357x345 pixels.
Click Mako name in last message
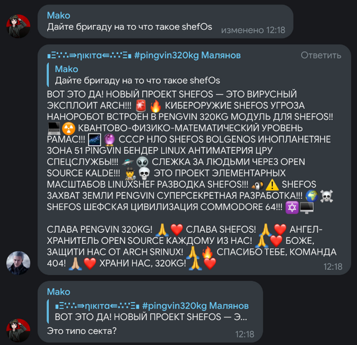point(59,292)
